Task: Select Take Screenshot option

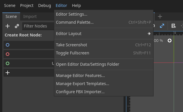Action: 104,45
